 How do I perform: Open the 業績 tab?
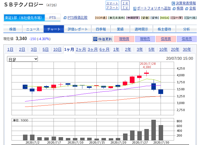(120, 29)
